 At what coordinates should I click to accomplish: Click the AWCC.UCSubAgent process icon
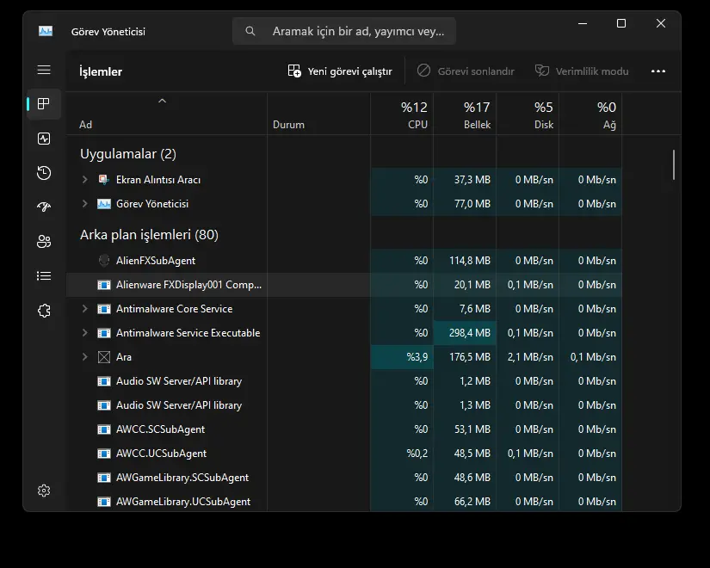tap(103, 454)
